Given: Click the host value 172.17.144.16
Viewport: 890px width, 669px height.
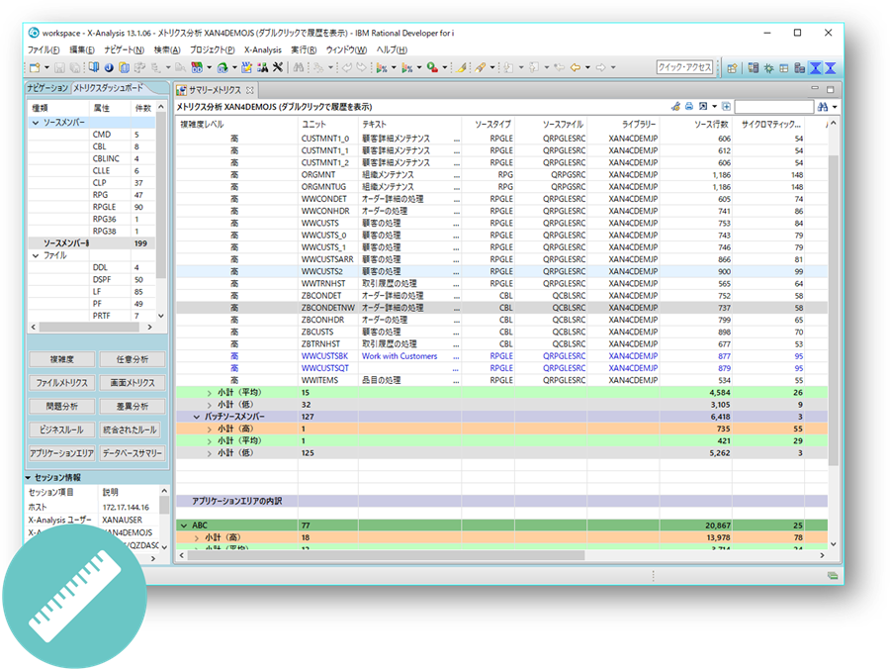Looking at the screenshot, I should click(x=126, y=507).
